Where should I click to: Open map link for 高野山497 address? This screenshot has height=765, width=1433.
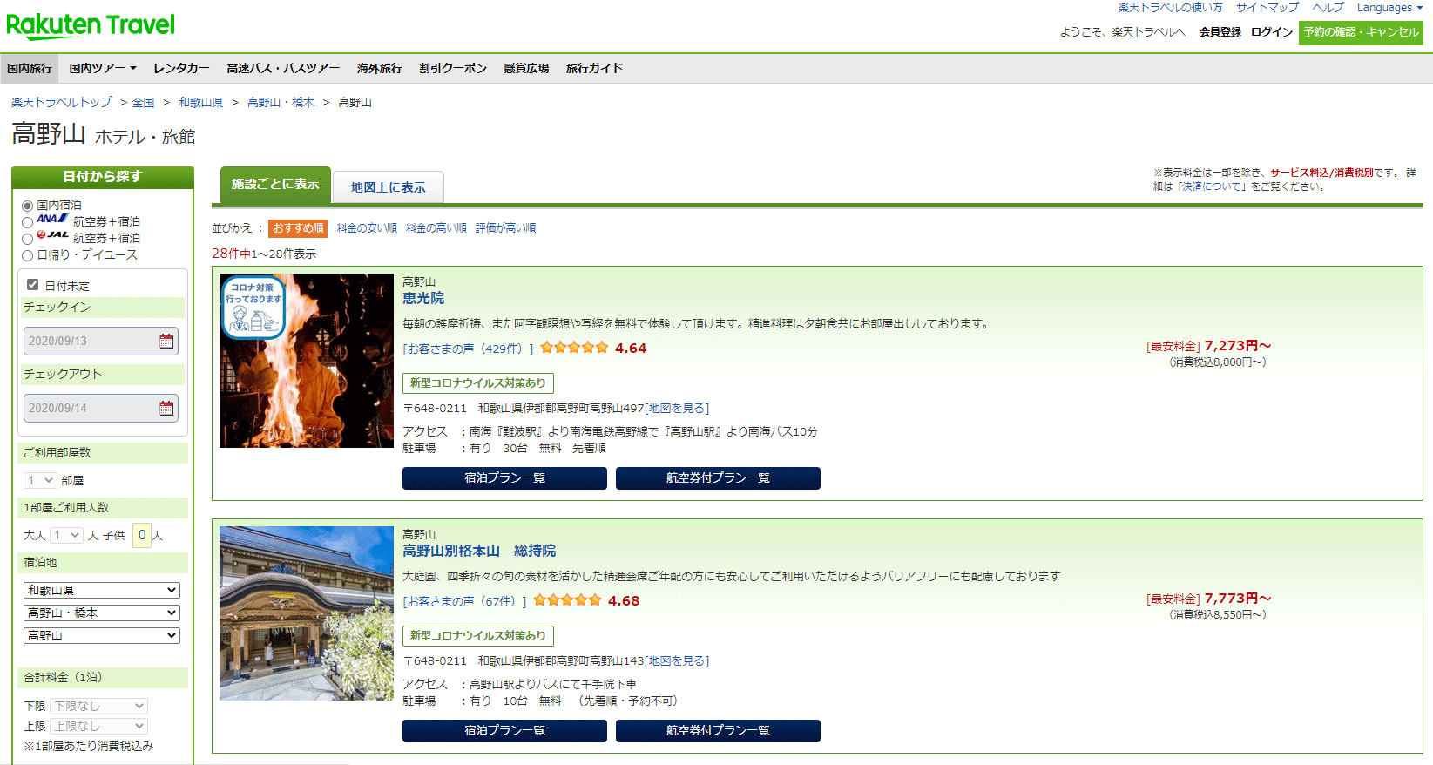[x=677, y=409]
